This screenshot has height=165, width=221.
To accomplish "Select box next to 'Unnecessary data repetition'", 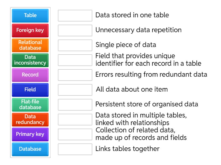I will (75, 31).
